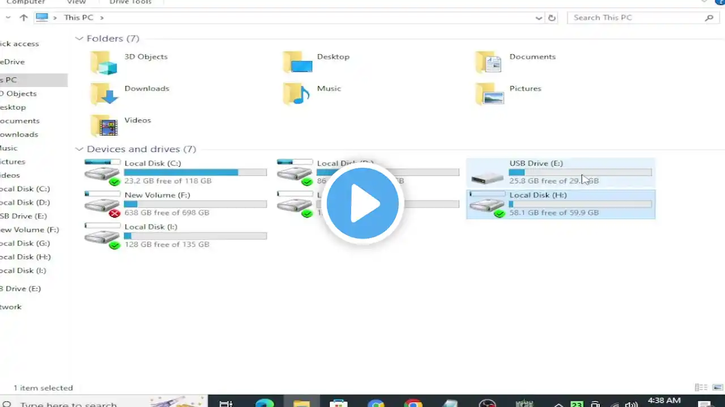This screenshot has height=407, width=725.
Task: Click the search magnifier icon
Action: (x=709, y=18)
